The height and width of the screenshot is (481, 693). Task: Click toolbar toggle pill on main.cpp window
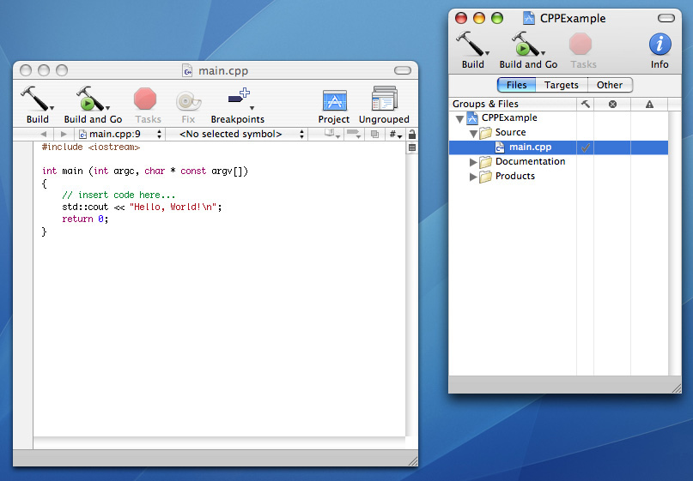(402, 70)
